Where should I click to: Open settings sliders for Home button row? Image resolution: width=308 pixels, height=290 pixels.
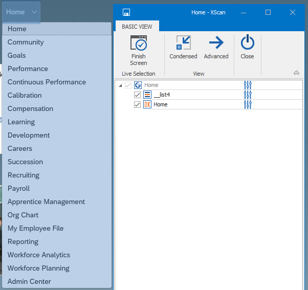click(248, 104)
